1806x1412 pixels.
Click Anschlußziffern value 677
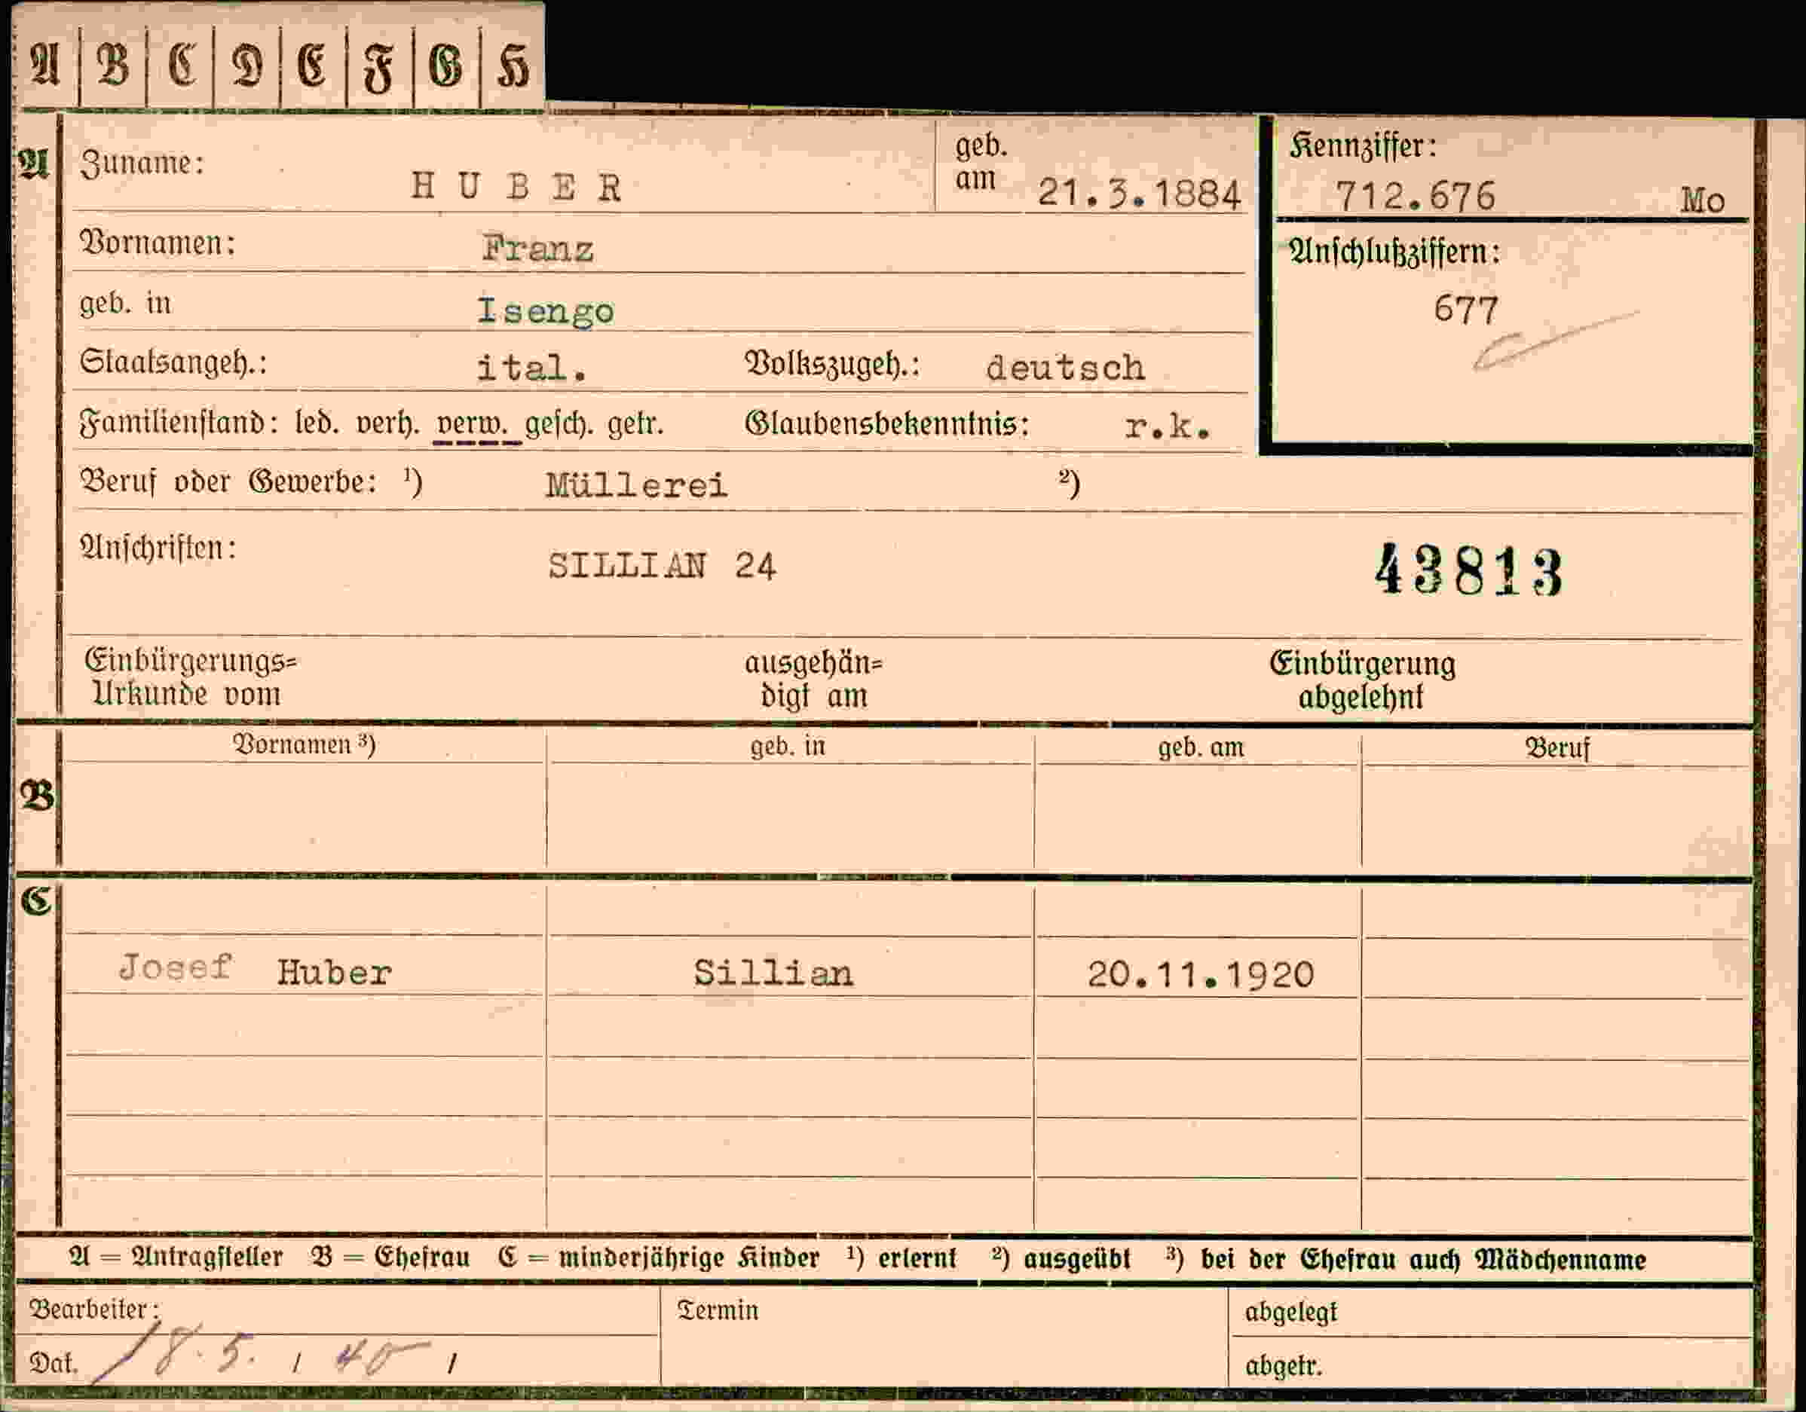(x=1466, y=310)
